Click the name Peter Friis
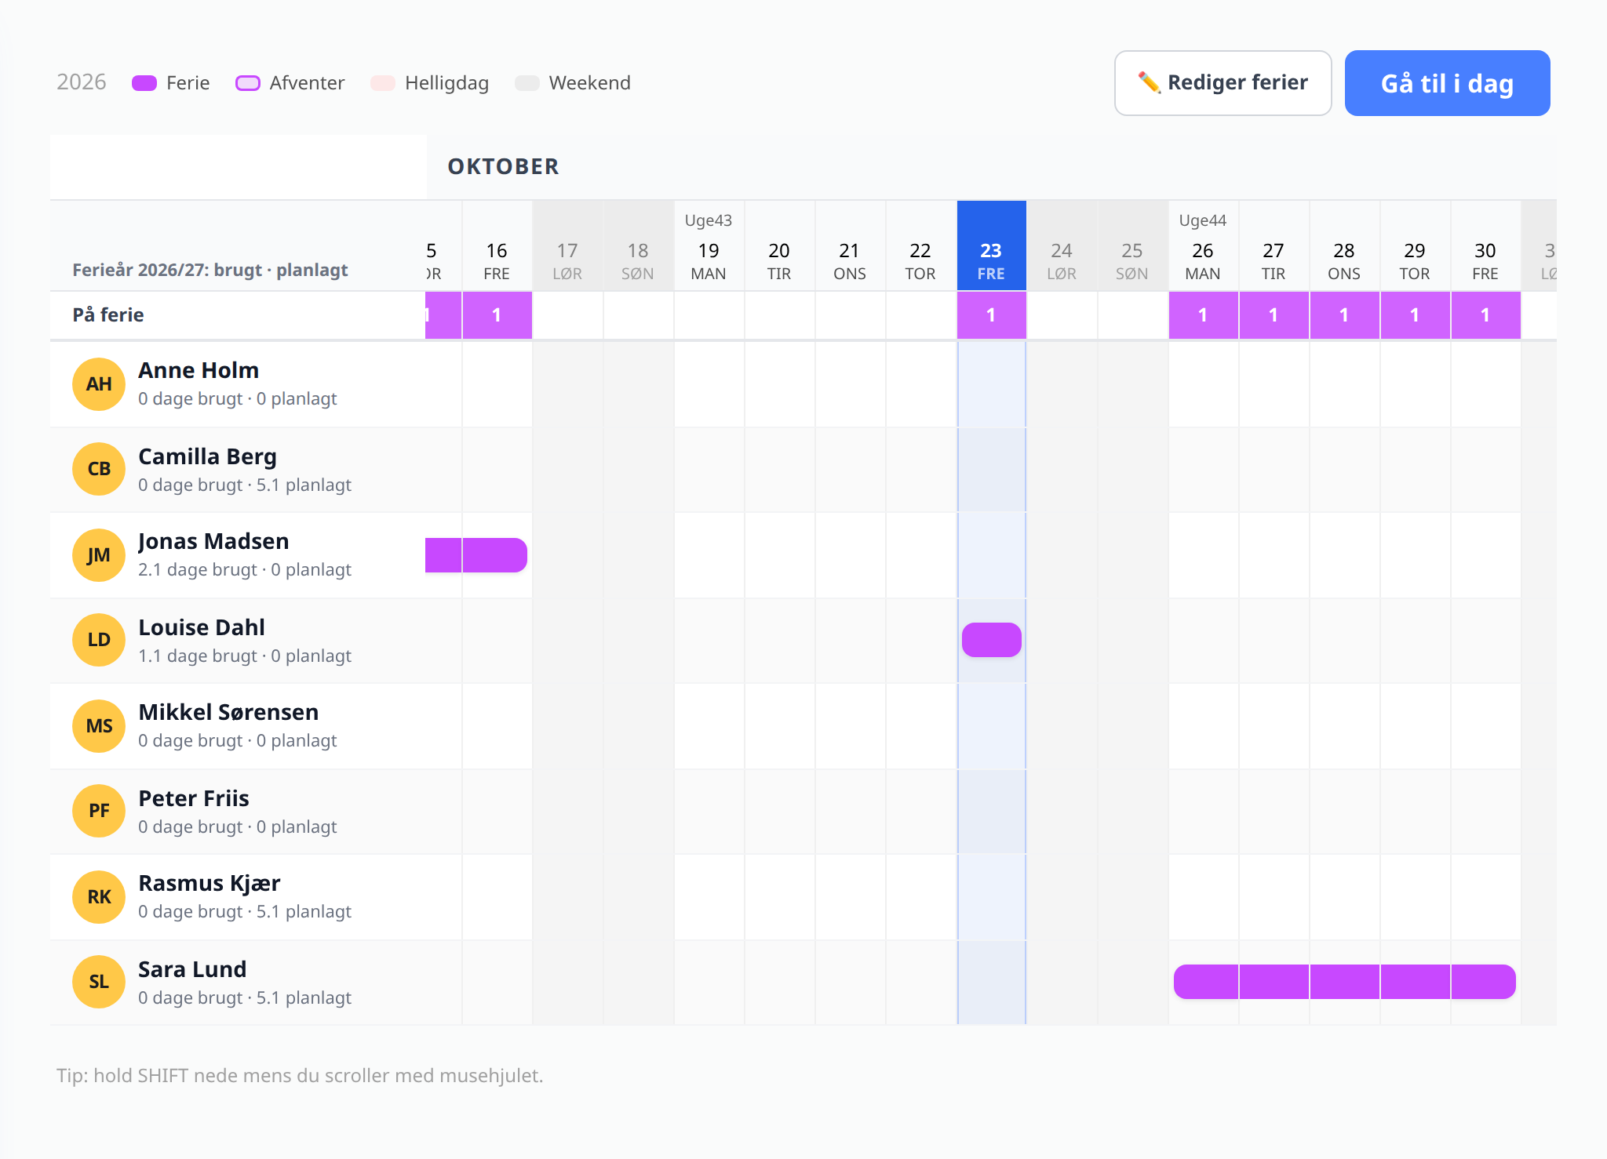 click(194, 798)
